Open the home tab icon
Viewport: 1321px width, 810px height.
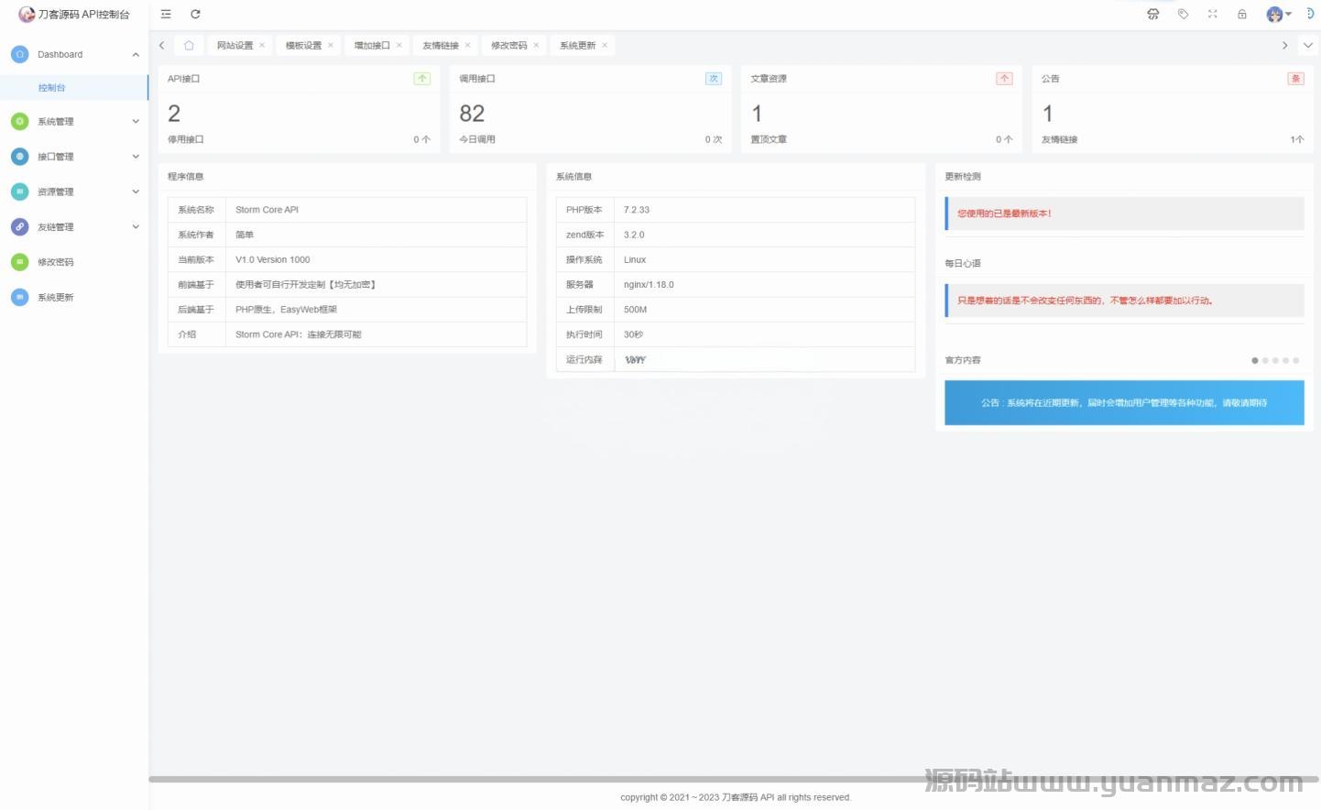(189, 45)
